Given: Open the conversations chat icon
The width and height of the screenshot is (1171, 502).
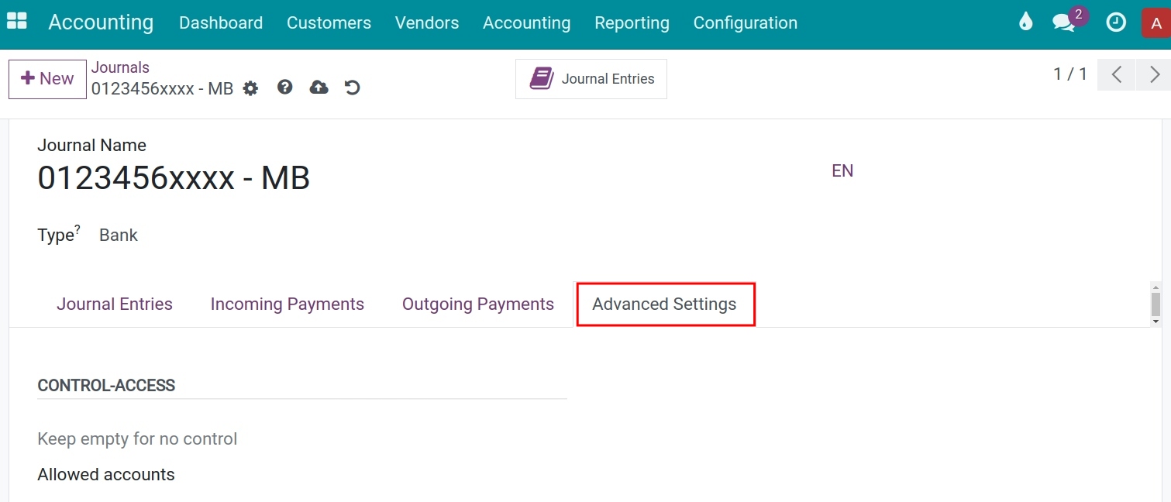Looking at the screenshot, I should [1064, 22].
